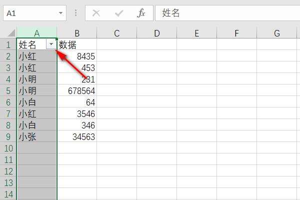The width and height of the screenshot is (300, 200).
Task: Click cell A7 containing 小红
Action: [36, 113]
